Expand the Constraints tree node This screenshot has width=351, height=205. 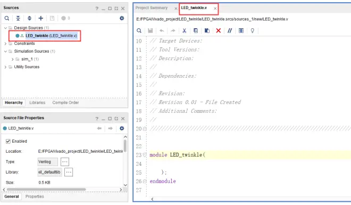point(6,44)
